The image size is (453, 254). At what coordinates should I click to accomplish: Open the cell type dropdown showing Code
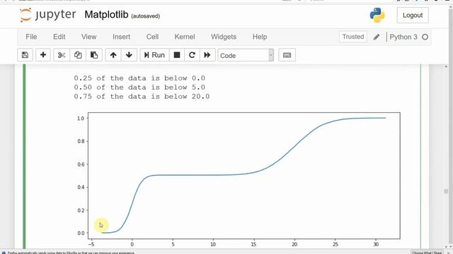point(246,55)
